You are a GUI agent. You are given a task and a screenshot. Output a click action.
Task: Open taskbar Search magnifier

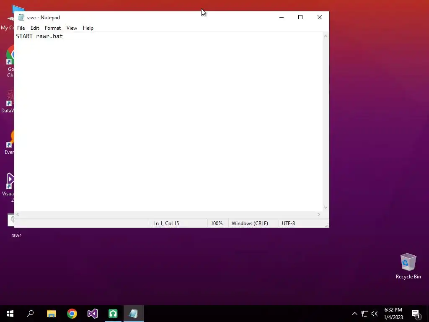(x=30, y=314)
